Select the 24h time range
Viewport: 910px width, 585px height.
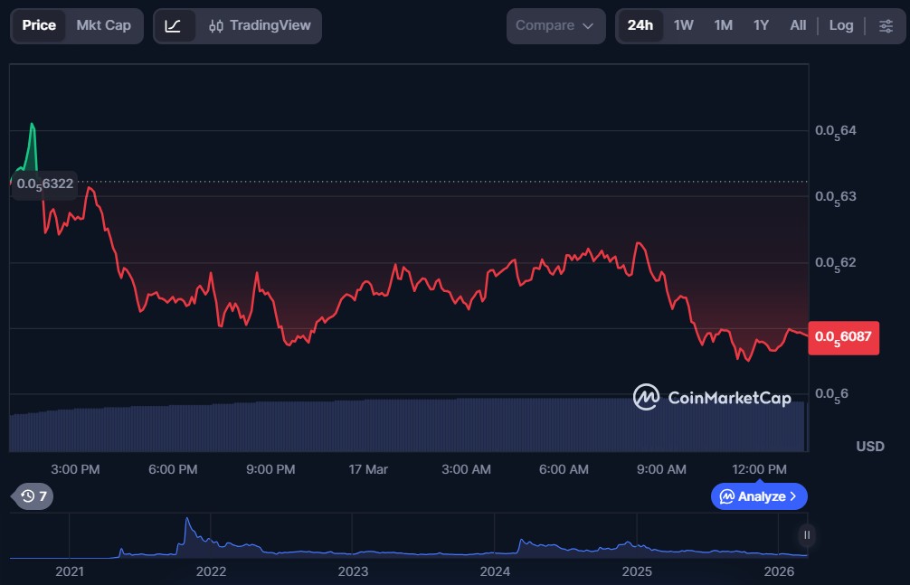point(640,25)
